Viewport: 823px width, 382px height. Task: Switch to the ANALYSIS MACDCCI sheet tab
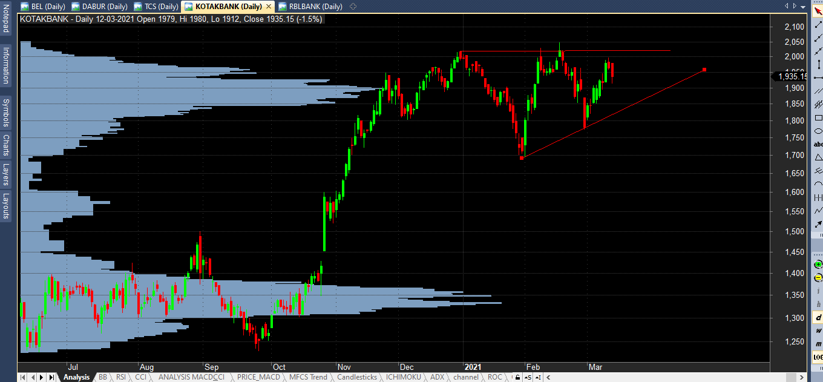pos(191,377)
